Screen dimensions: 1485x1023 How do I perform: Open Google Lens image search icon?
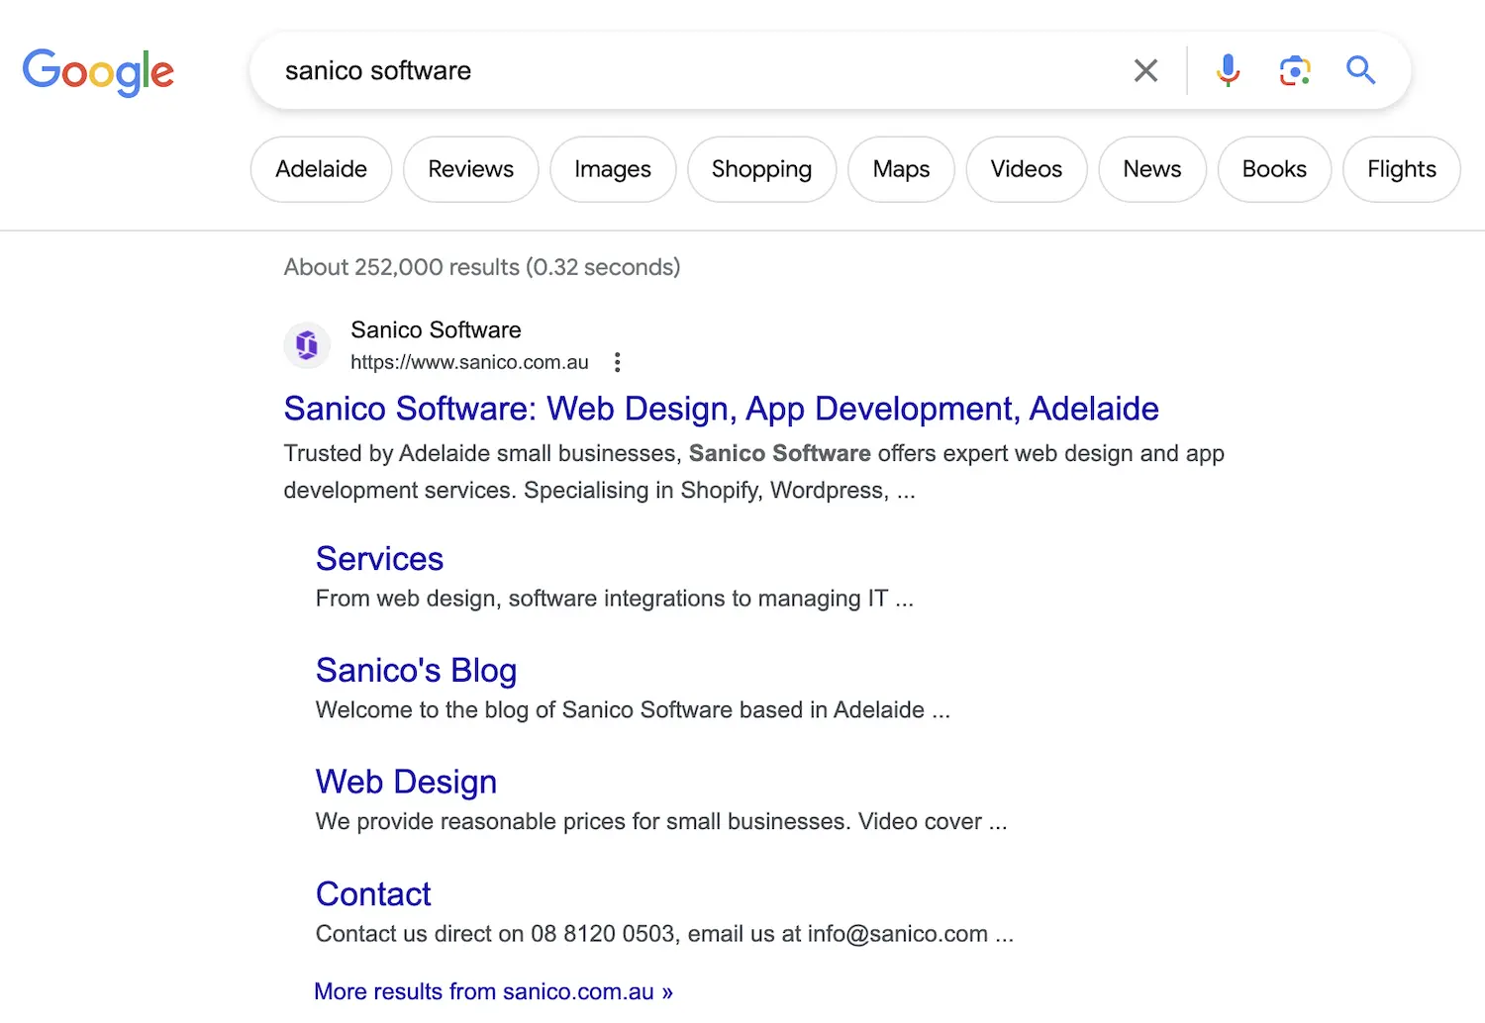(1295, 70)
